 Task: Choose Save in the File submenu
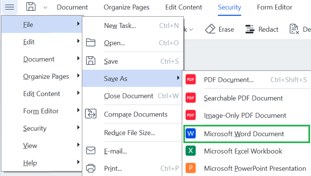click(x=133, y=61)
